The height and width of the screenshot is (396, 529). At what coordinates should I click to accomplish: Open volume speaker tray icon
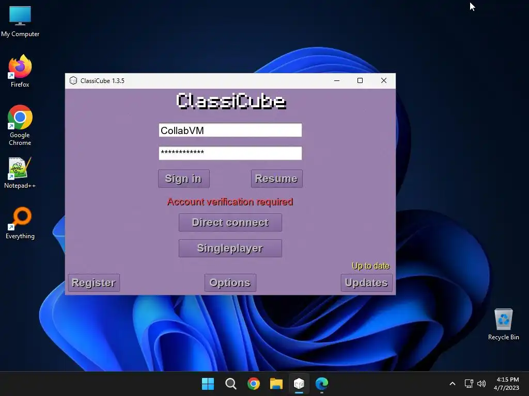[481, 384]
